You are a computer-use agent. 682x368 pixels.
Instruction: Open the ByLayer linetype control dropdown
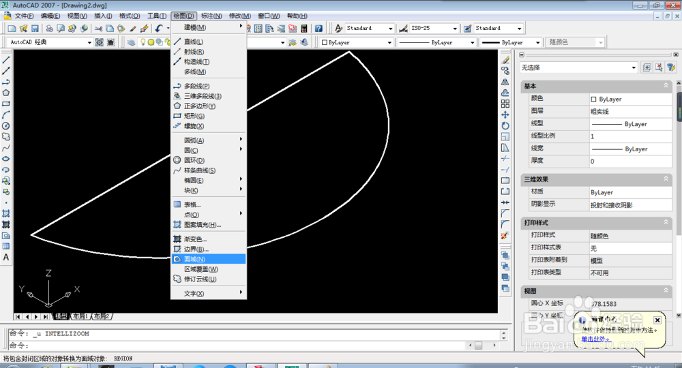472,42
